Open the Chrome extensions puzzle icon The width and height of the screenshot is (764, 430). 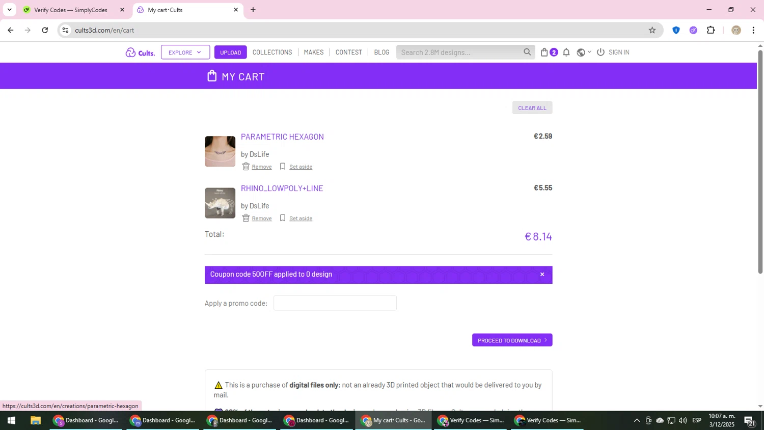711,30
